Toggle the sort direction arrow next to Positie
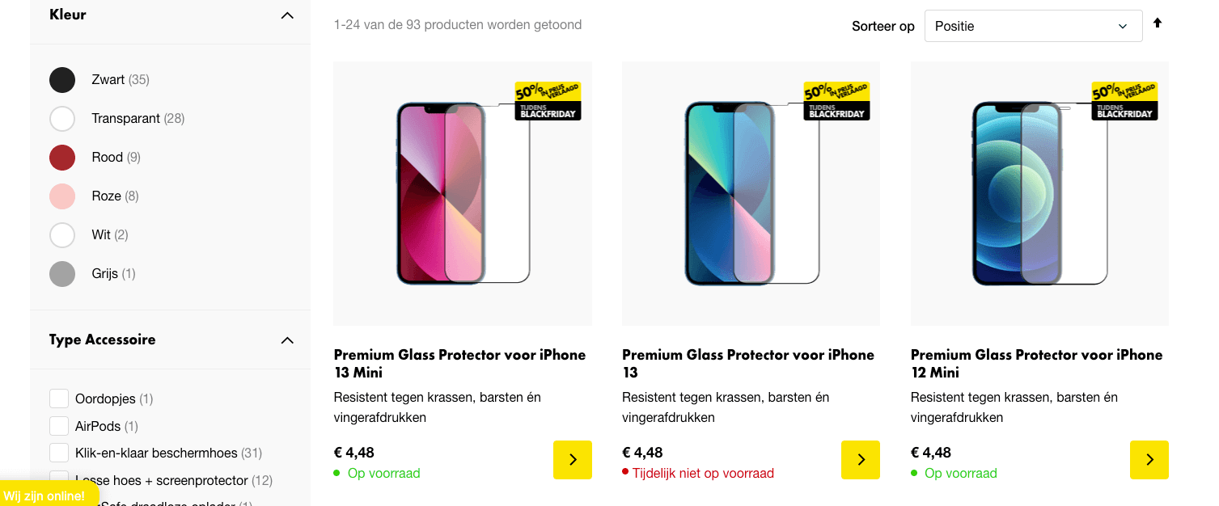 coord(1157,24)
